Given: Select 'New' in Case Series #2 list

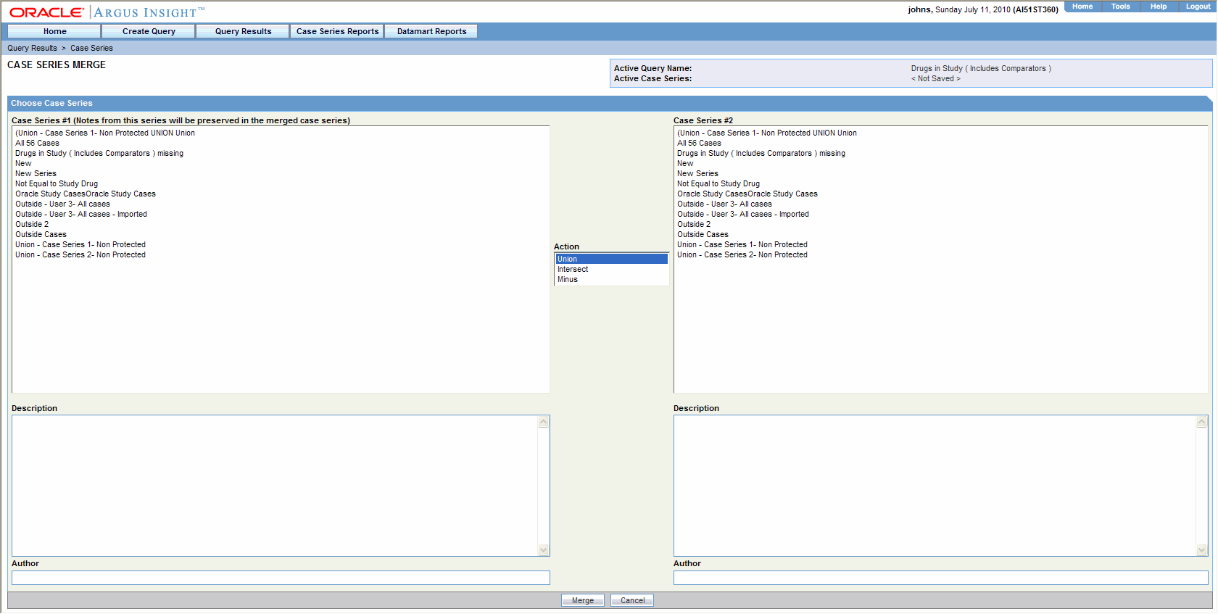Looking at the screenshot, I should coord(940,163).
